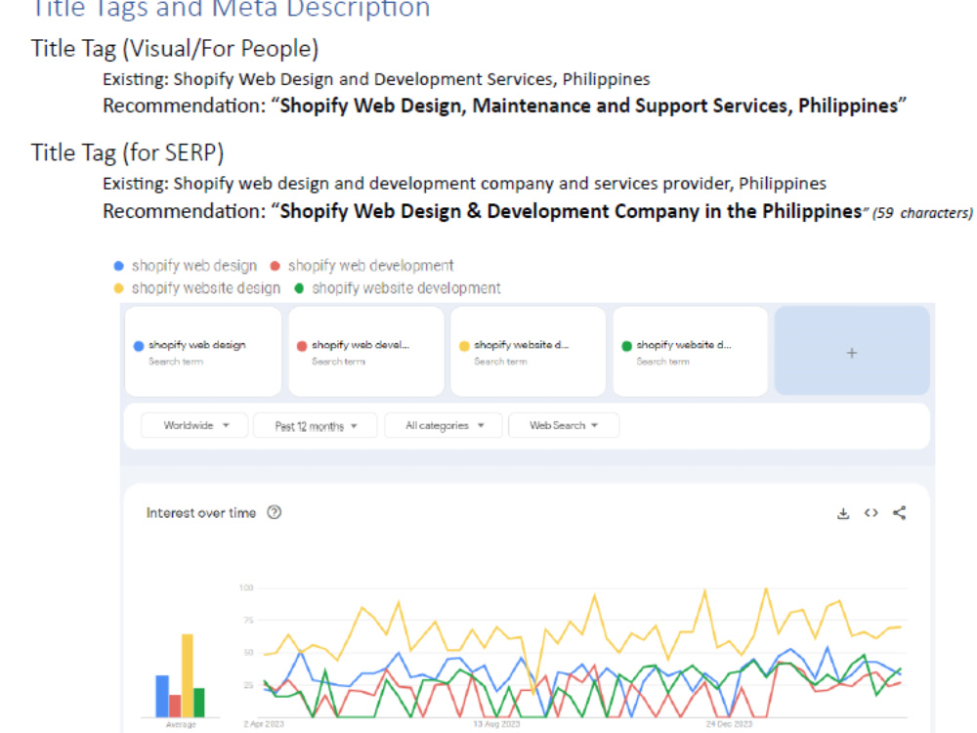Click legend text 'shopify web development'
977x733 pixels.
[x=370, y=266]
